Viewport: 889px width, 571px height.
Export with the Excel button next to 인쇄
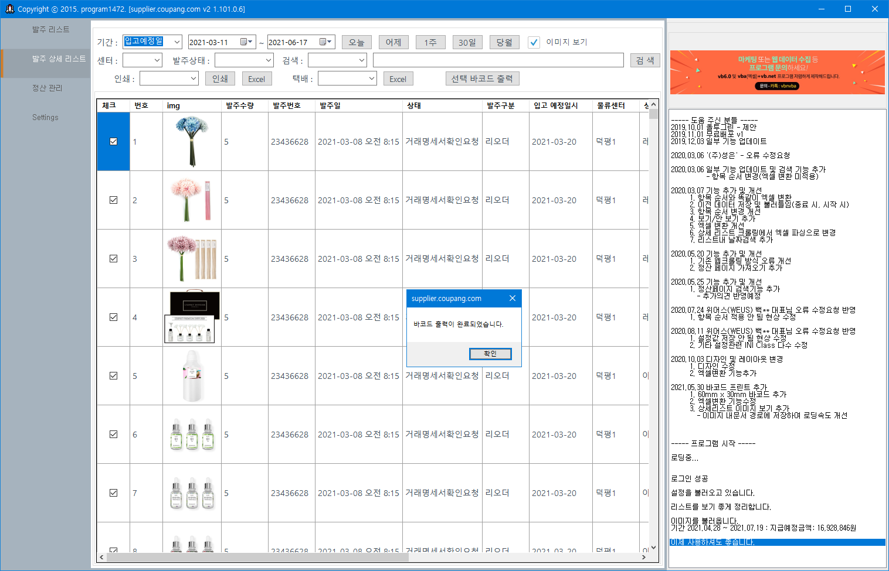click(257, 78)
